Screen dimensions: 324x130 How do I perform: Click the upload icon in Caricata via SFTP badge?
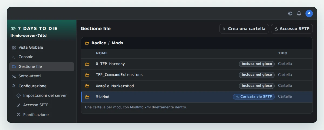click(x=237, y=97)
